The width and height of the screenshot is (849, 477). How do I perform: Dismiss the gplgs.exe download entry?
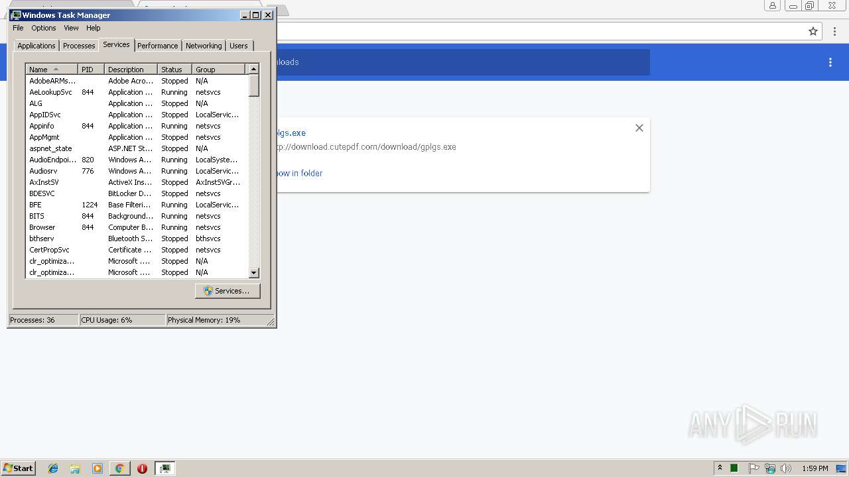pyautogui.click(x=639, y=128)
